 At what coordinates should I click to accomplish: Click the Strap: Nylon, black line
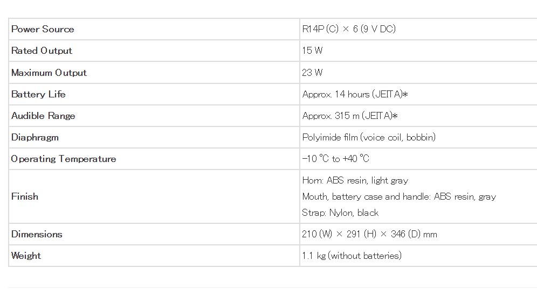340,213
